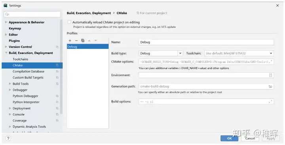Open the Keymap settings page
Image resolution: width=285 pixels, height=145 pixels.
(x=15, y=28)
